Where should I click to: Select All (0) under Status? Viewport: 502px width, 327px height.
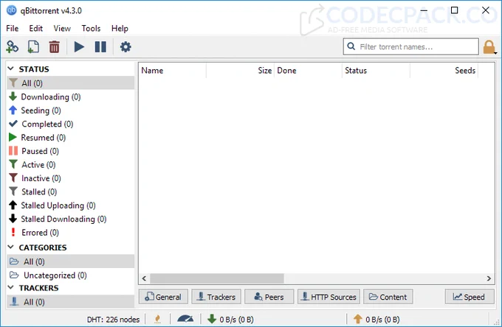click(x=70, y=83)
